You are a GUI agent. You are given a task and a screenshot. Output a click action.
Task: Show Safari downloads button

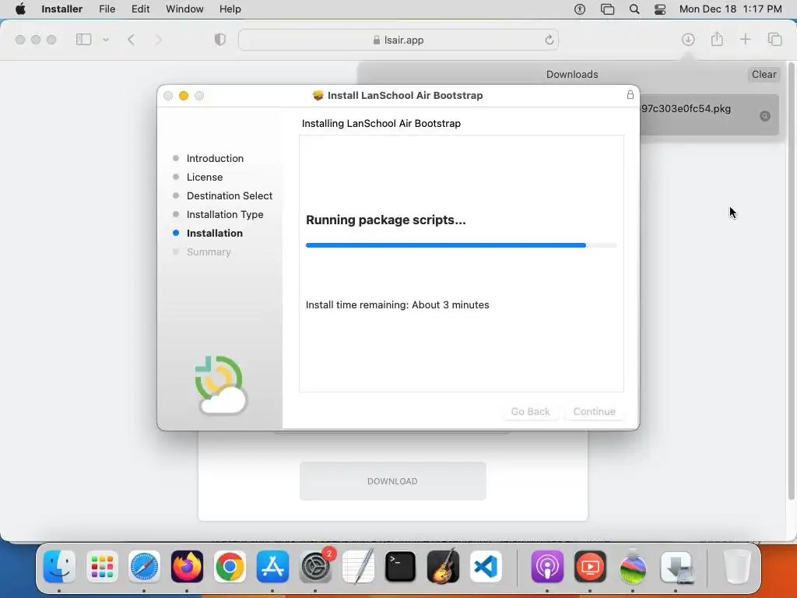coord(688,39)
